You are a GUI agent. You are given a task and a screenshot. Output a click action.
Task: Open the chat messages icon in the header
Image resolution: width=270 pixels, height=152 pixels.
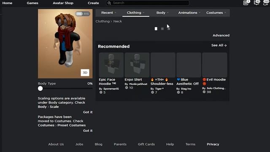256,3
